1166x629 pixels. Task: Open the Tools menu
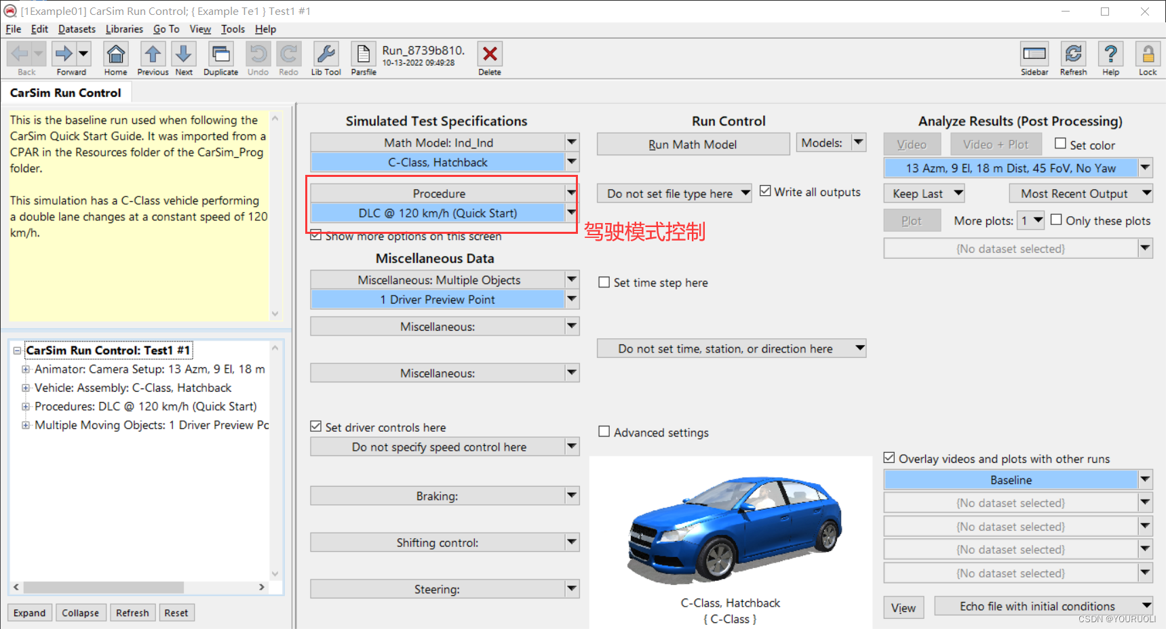233,29
